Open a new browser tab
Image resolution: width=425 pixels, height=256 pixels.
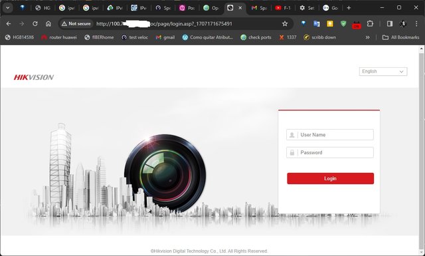pos(349,8)
